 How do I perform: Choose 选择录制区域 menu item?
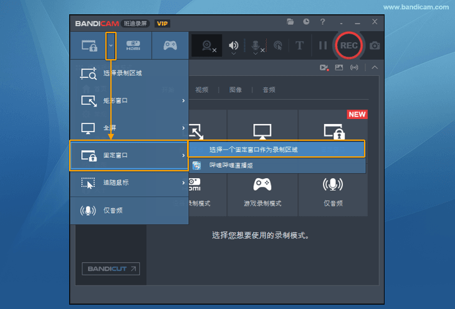point(129,73)
